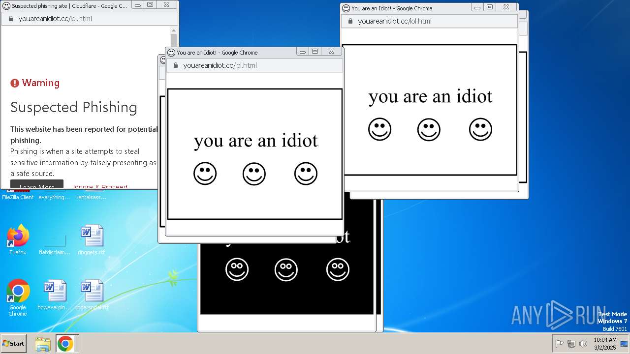Click the red Warning exclamation icon

(x=15, y=83)
